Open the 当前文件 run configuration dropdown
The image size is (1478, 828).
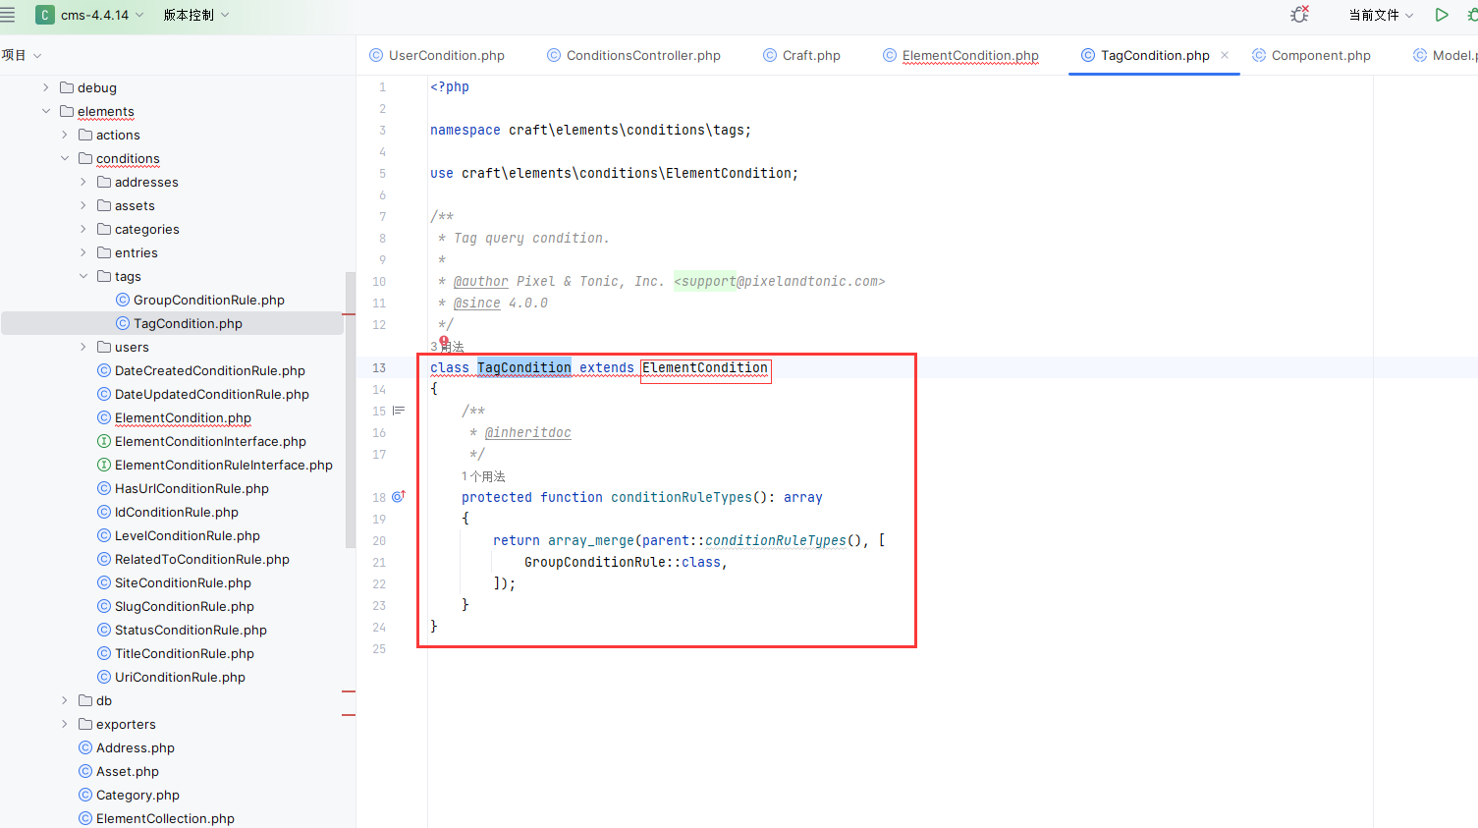(x=1381, y=15)
